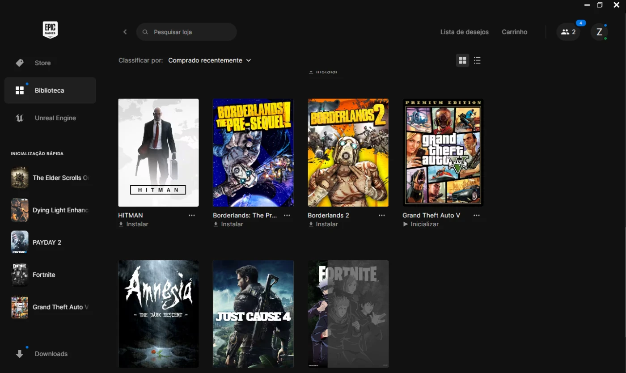
Task: Open Borderlands: The Pre-Sequel options menu
Action: (x=287, y=215)
